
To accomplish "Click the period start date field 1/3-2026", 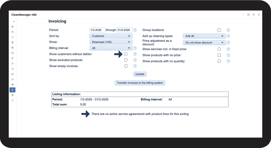I will pos(97,30).
